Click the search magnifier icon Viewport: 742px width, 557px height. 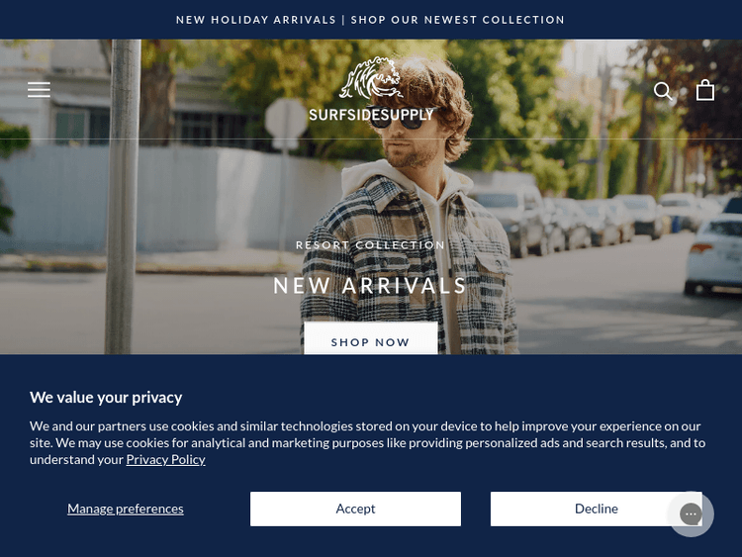click(663, 91)
